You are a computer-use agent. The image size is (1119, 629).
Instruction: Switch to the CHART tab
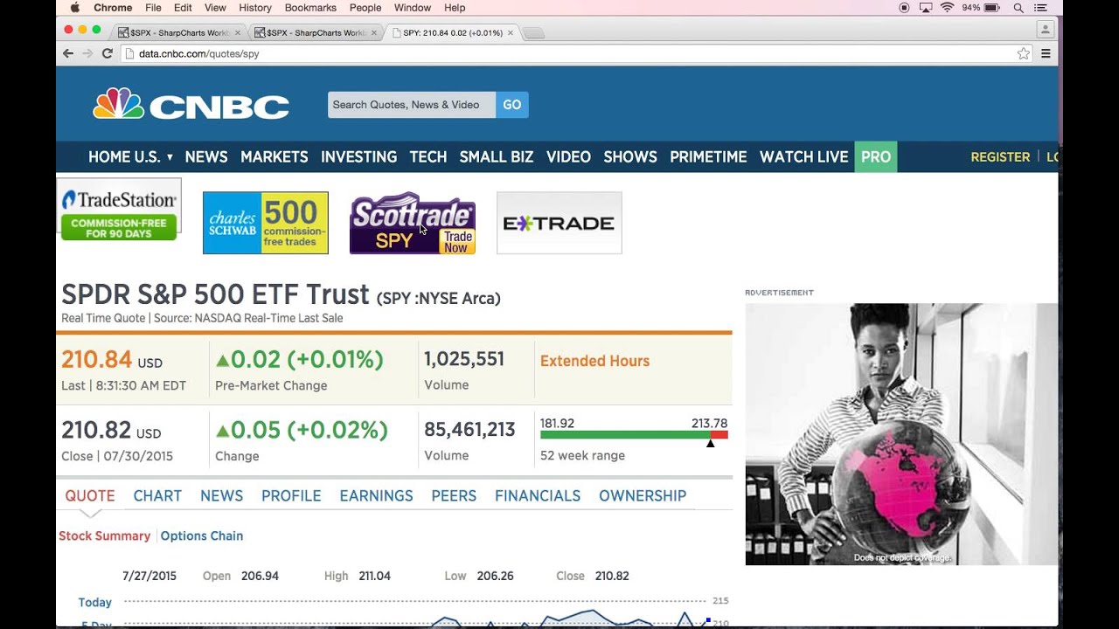[x=157, y=495]
